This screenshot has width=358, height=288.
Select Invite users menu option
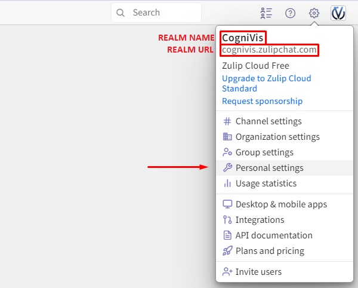pos(258,272)
